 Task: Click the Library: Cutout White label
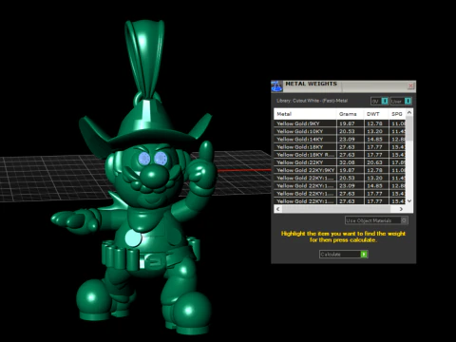tap(312, 101)
